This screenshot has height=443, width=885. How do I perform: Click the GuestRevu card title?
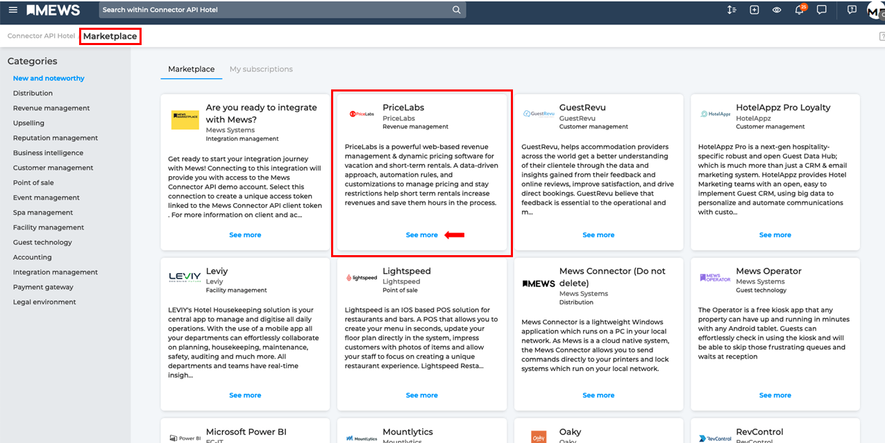tap(582, 107)
